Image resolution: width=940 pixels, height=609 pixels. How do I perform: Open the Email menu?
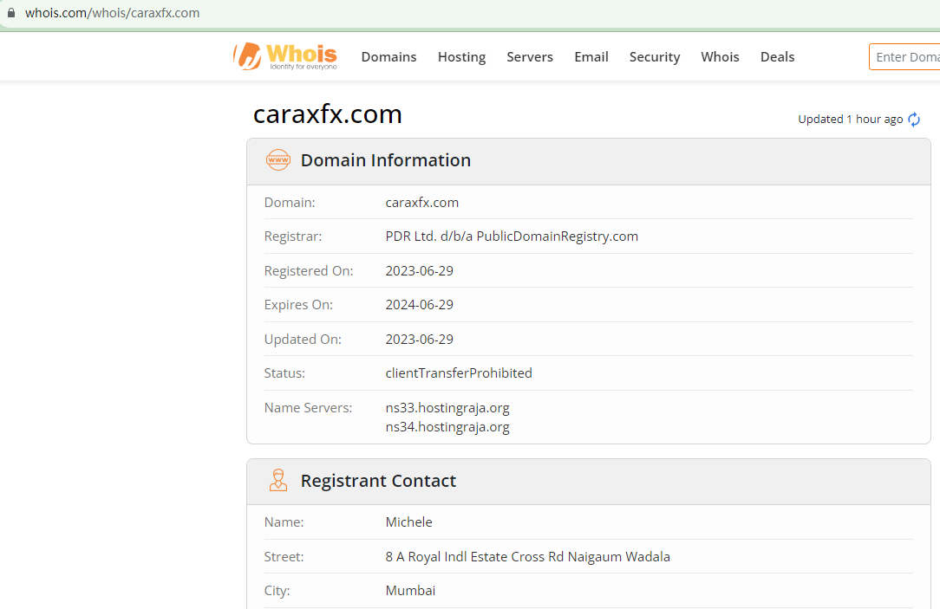point(591,57)
